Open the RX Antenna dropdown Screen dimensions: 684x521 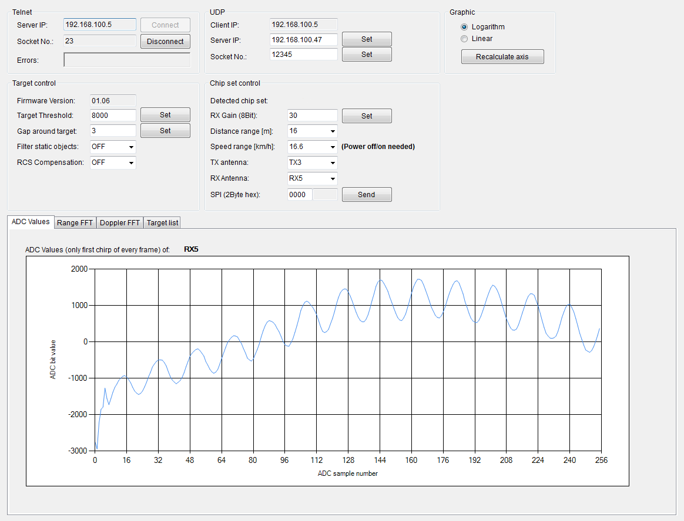313,178
